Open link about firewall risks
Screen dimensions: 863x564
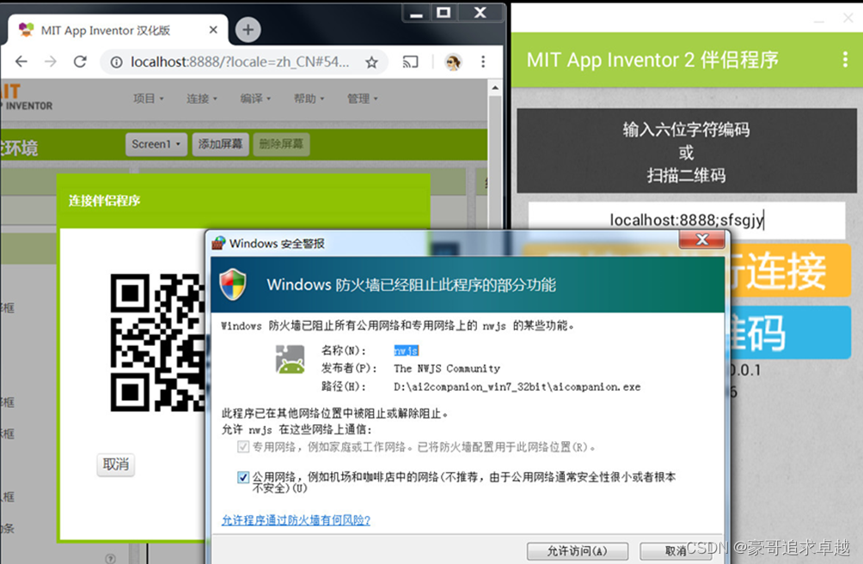pos(296,520)
